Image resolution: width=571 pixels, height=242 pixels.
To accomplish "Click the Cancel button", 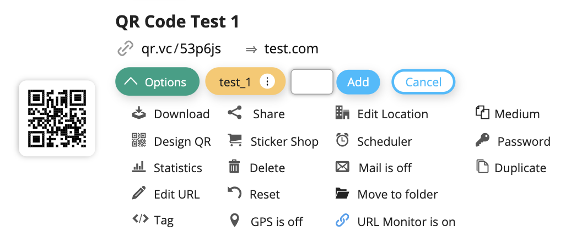I will coord(423,82).
